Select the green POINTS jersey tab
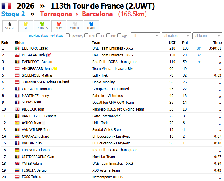Viewport: 224px width, 181px height. coord(42,26)
